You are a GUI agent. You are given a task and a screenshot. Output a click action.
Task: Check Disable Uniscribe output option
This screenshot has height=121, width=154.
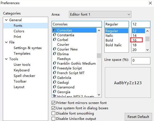tap(53, 119)
